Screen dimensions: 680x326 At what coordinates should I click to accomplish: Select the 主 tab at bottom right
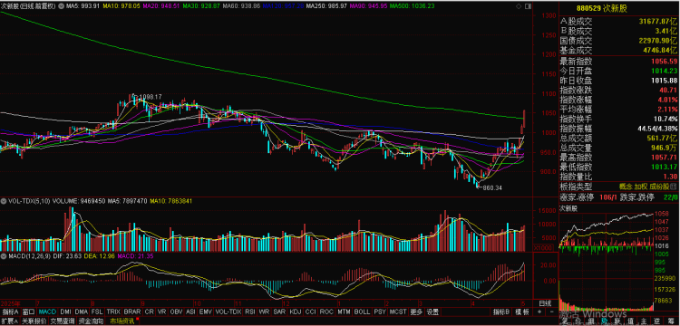(644, 321)
